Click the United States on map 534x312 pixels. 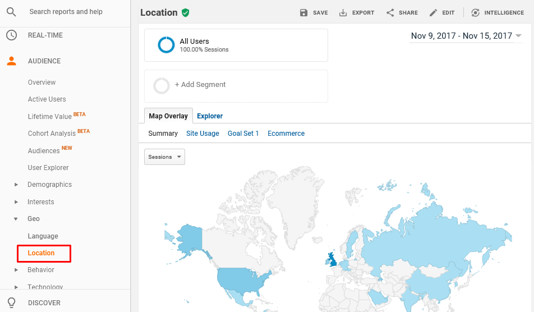[241, 281]
